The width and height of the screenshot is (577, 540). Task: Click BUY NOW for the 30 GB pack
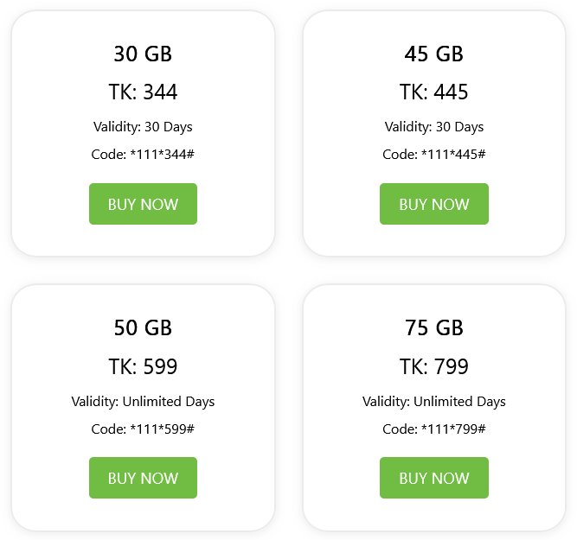pos(143,204)
